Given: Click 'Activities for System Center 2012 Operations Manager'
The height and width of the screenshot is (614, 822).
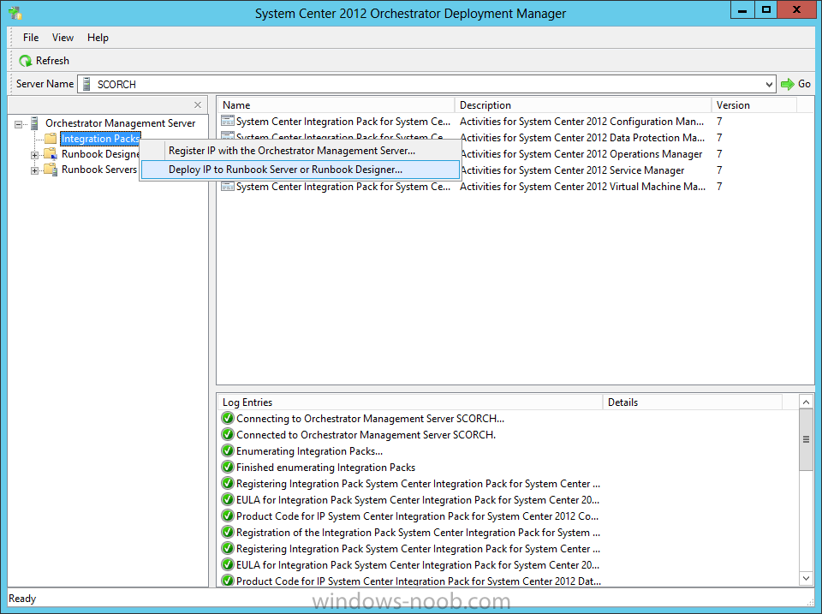Looking at the screenshot, I should pos(581,153).
